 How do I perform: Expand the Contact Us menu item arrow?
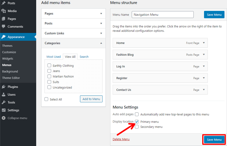coord(203,90)
